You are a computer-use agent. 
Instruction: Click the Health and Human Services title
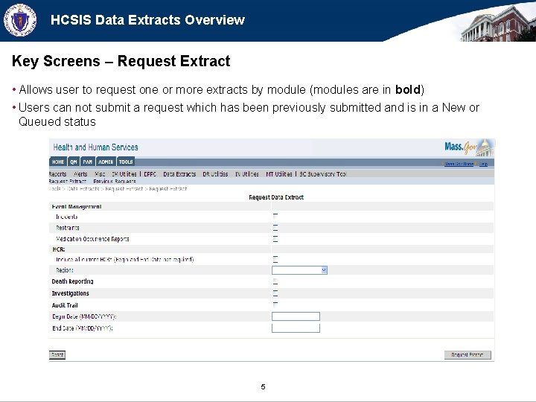click(x=96, y=147)
